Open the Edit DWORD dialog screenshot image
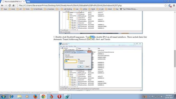The image size is (176, 99). point(101,67)
